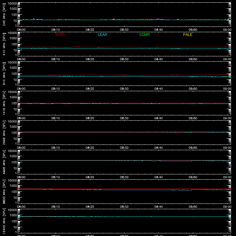Select the 15400 MHz [SFU] axis title
The width and height of the screenshot is (236, 236).
pos(4,221)
